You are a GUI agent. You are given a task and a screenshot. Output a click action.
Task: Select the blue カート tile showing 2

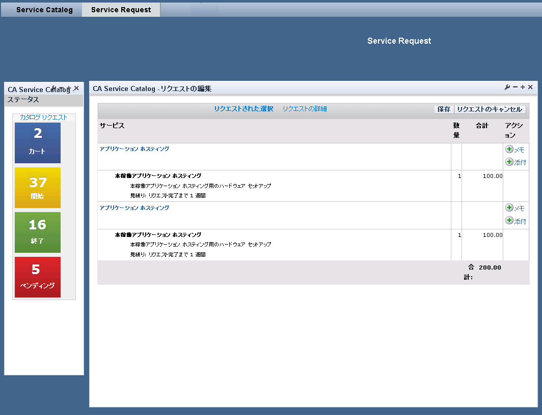(x=37, y=142)
